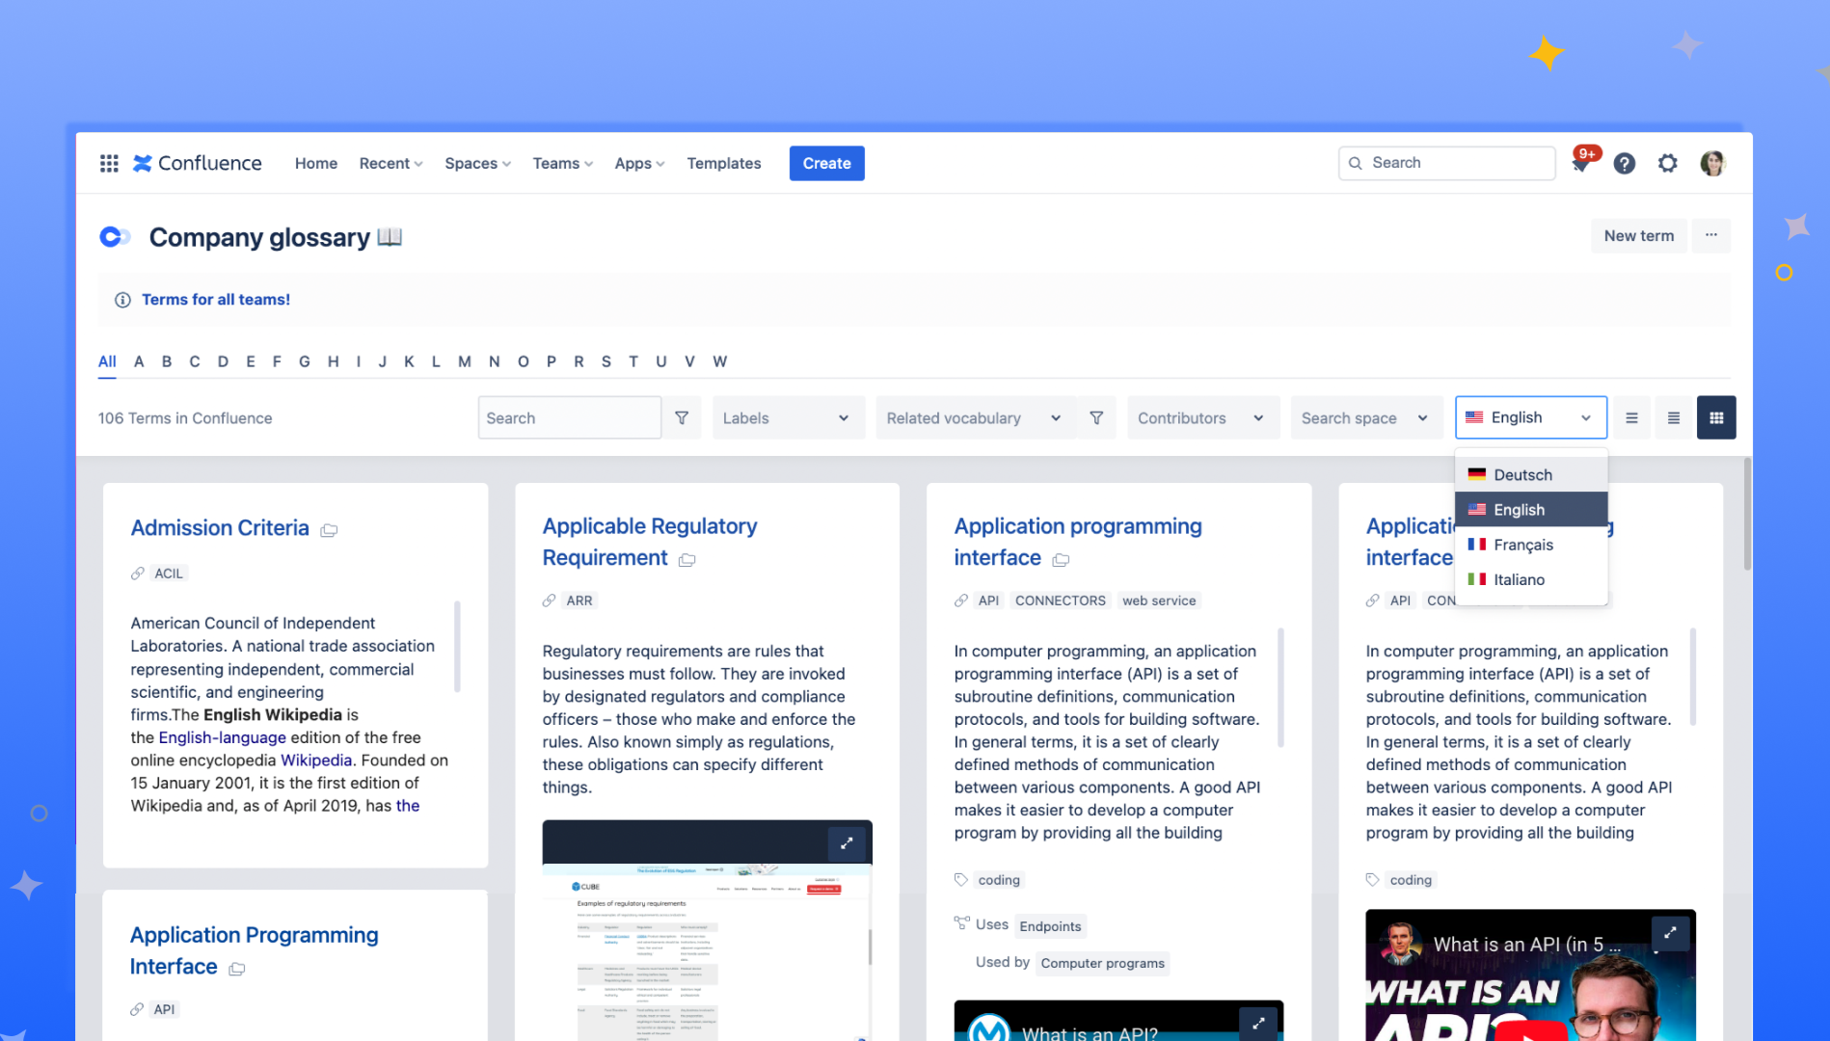
Task: Switch to the compact list view
Action: point(1631,417)
